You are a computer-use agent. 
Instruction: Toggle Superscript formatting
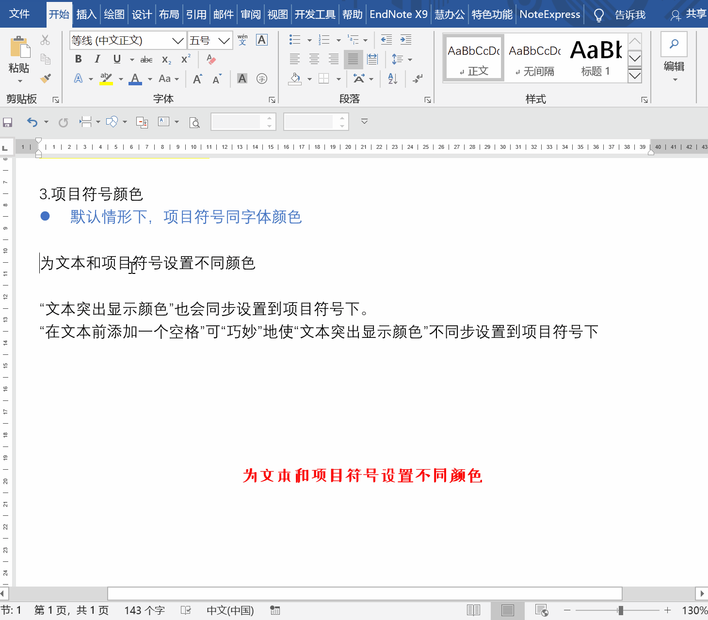coord(186,59)
